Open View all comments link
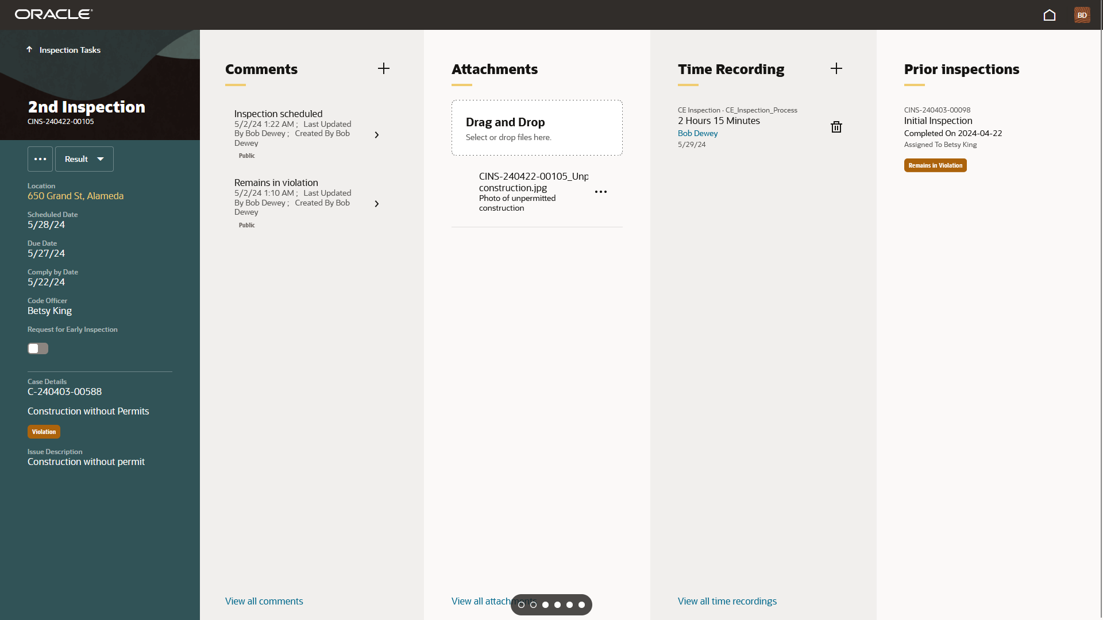This screenshot has height=620, width=1103. tap(264, 601)
